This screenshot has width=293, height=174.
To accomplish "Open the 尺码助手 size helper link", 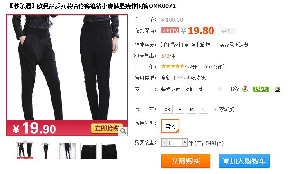I will pos(225,109).
